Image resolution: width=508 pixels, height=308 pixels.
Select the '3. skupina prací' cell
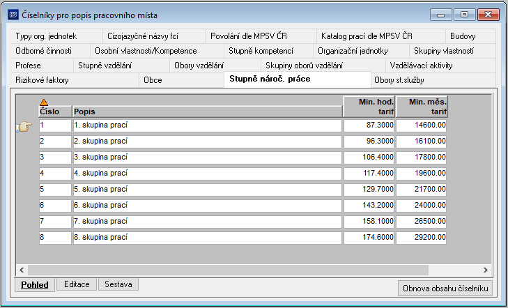(x=208, y=157)
